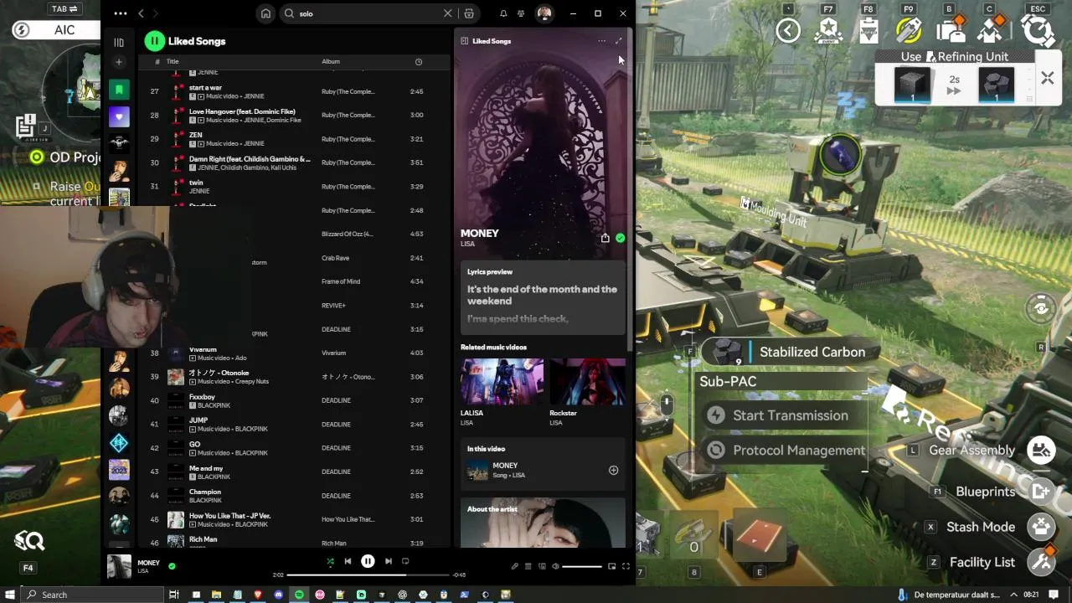
Task: Skip to the previous track
Action: pos(348,561)
